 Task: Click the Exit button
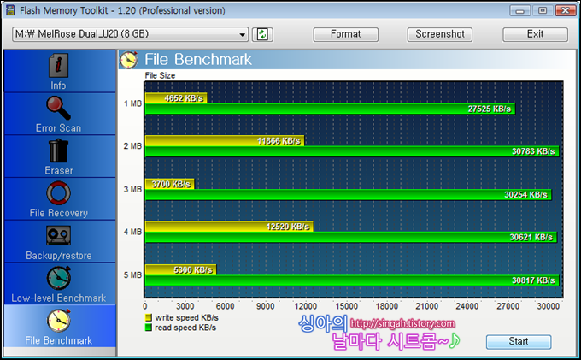point(535,34)
